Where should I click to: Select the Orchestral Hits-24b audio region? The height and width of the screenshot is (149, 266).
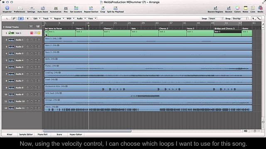tap(148, 88)
